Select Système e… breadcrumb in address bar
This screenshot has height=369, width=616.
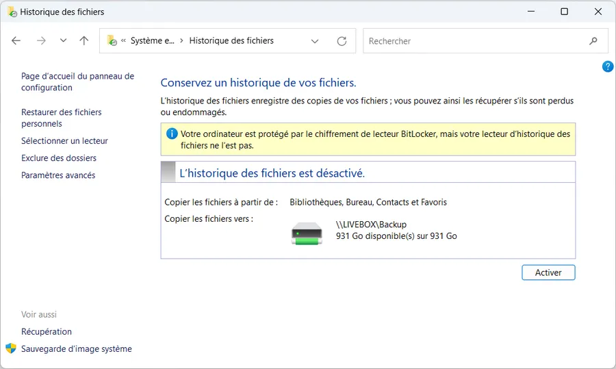[152, 41]
